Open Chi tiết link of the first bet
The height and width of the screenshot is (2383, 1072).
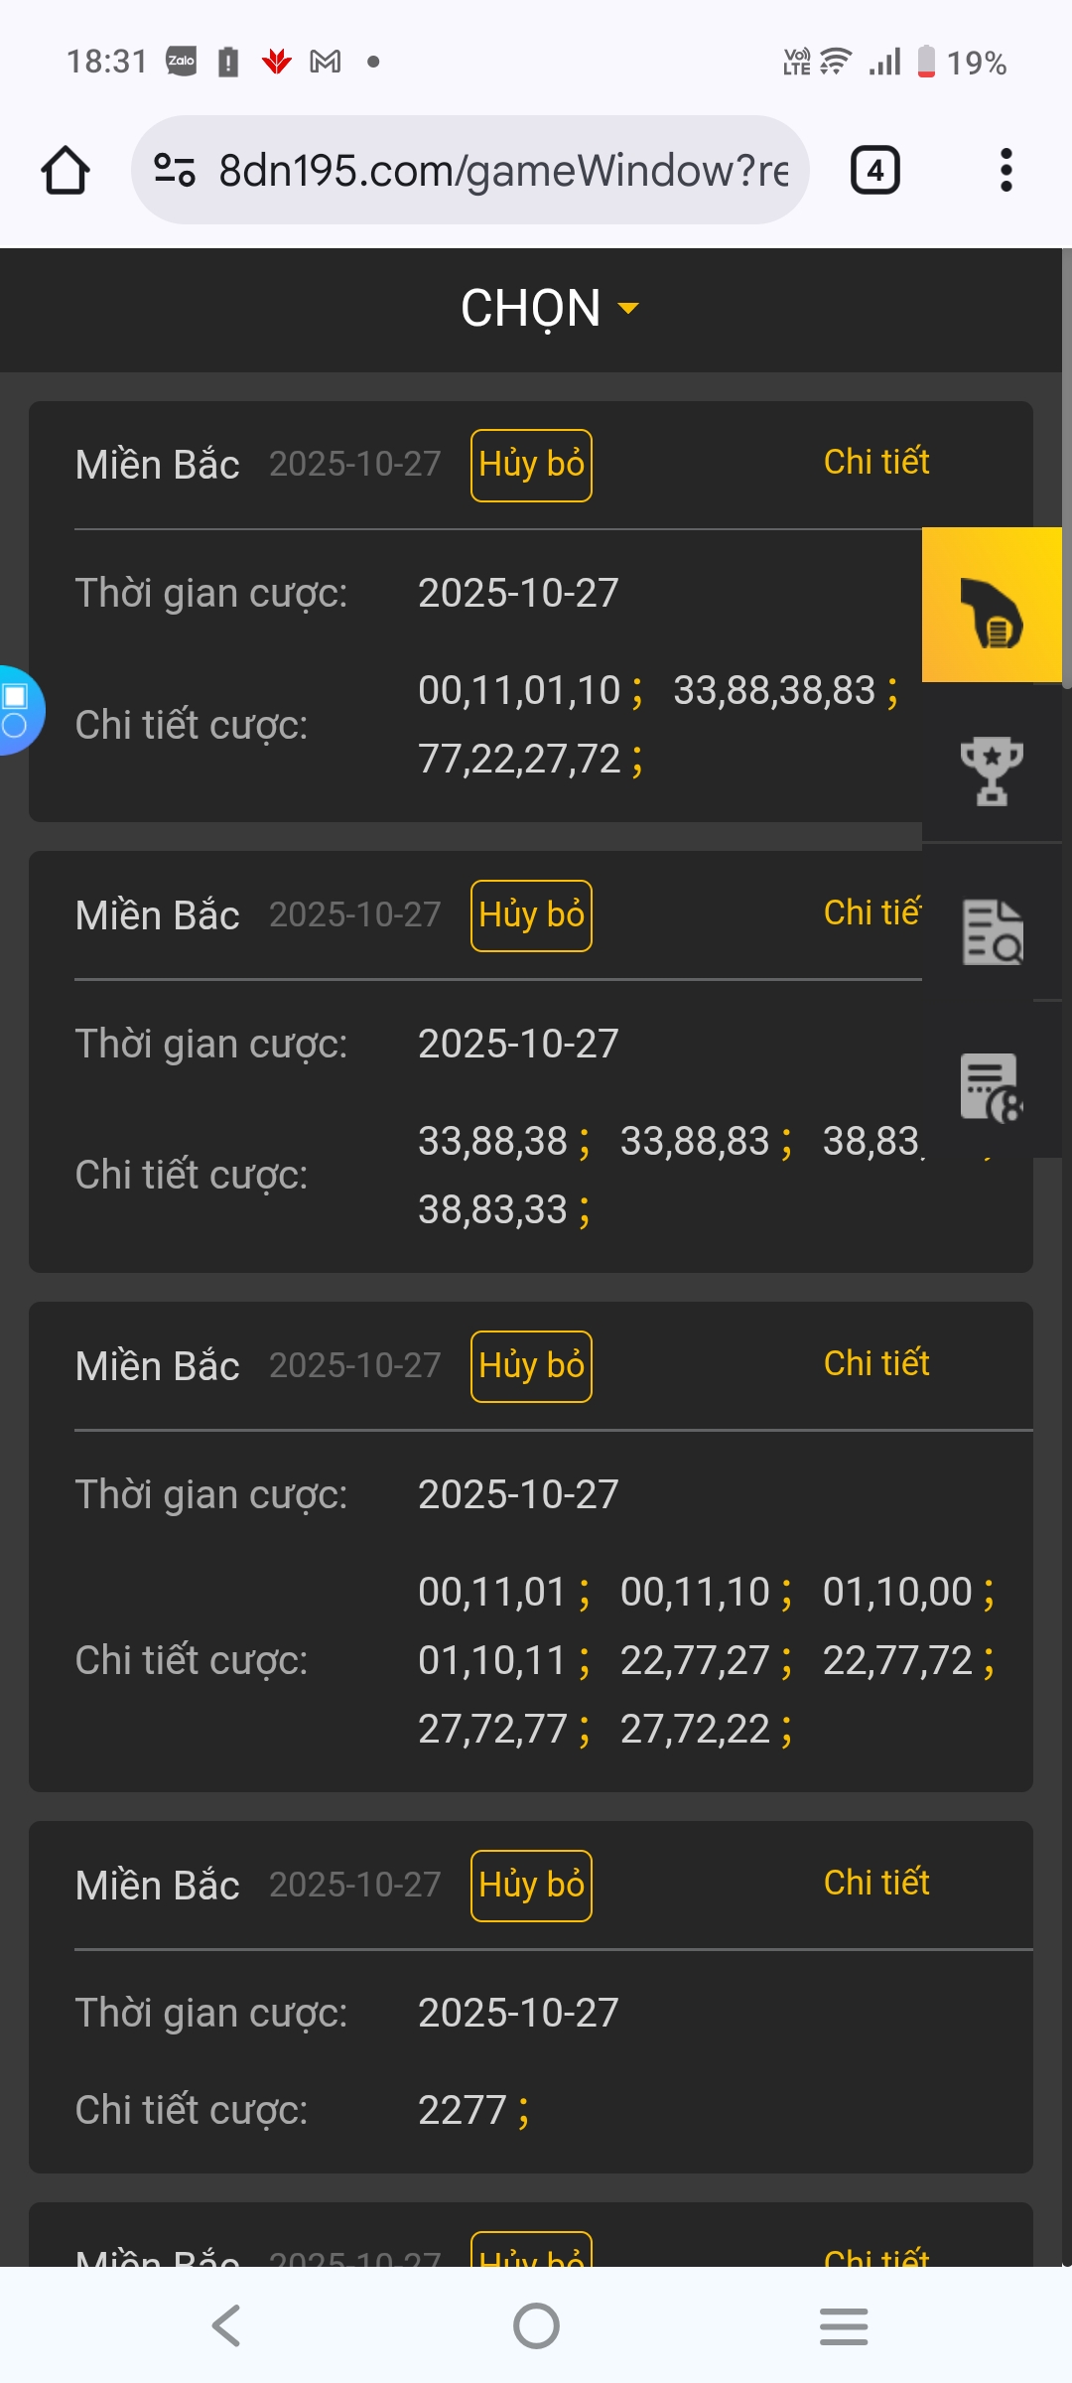(876, 463)
